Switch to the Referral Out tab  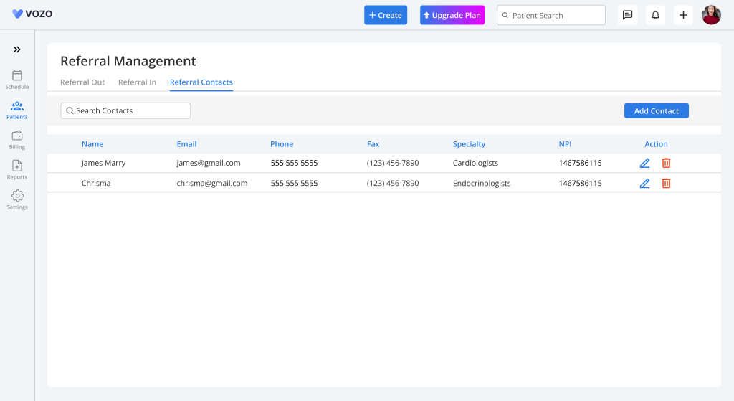coord(82,82)
